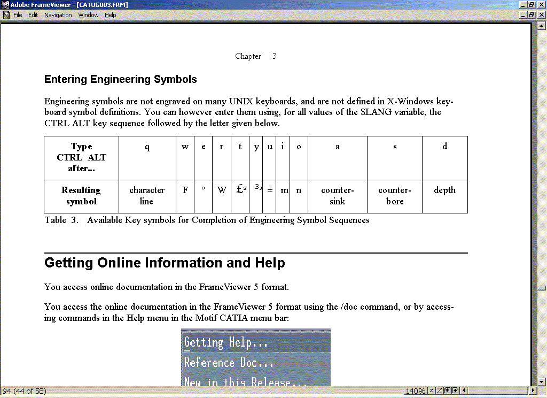Go to previous page using the up-arrow page icon
Viewport: 547px width, 398px height.
pyautogui.click(x=447, y=391)
